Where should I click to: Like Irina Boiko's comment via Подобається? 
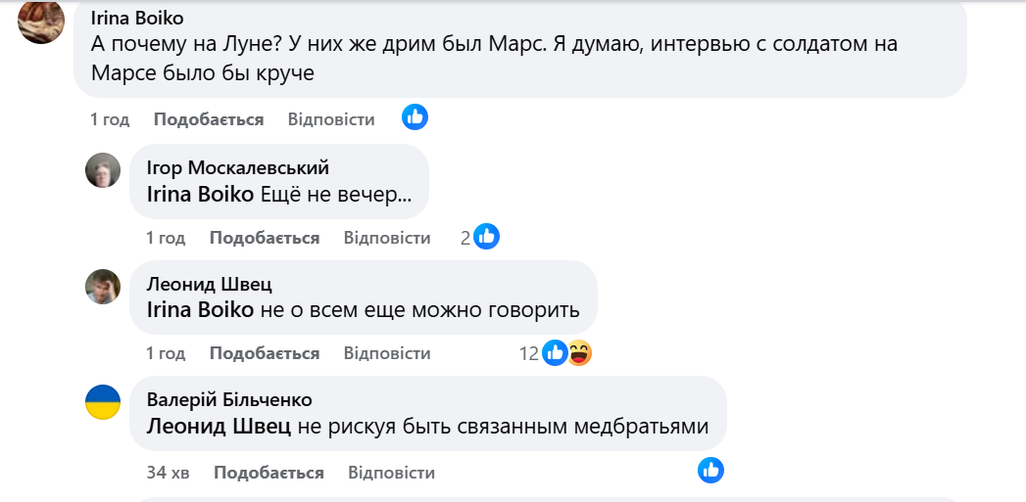[209, 119]
